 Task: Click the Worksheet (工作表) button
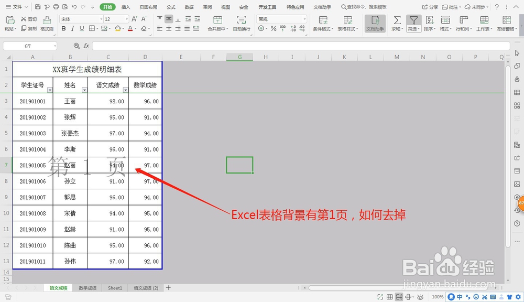484,24
